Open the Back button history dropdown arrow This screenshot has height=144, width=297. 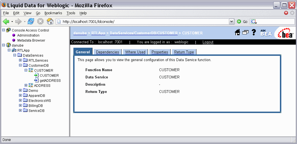tap(12, 21)
